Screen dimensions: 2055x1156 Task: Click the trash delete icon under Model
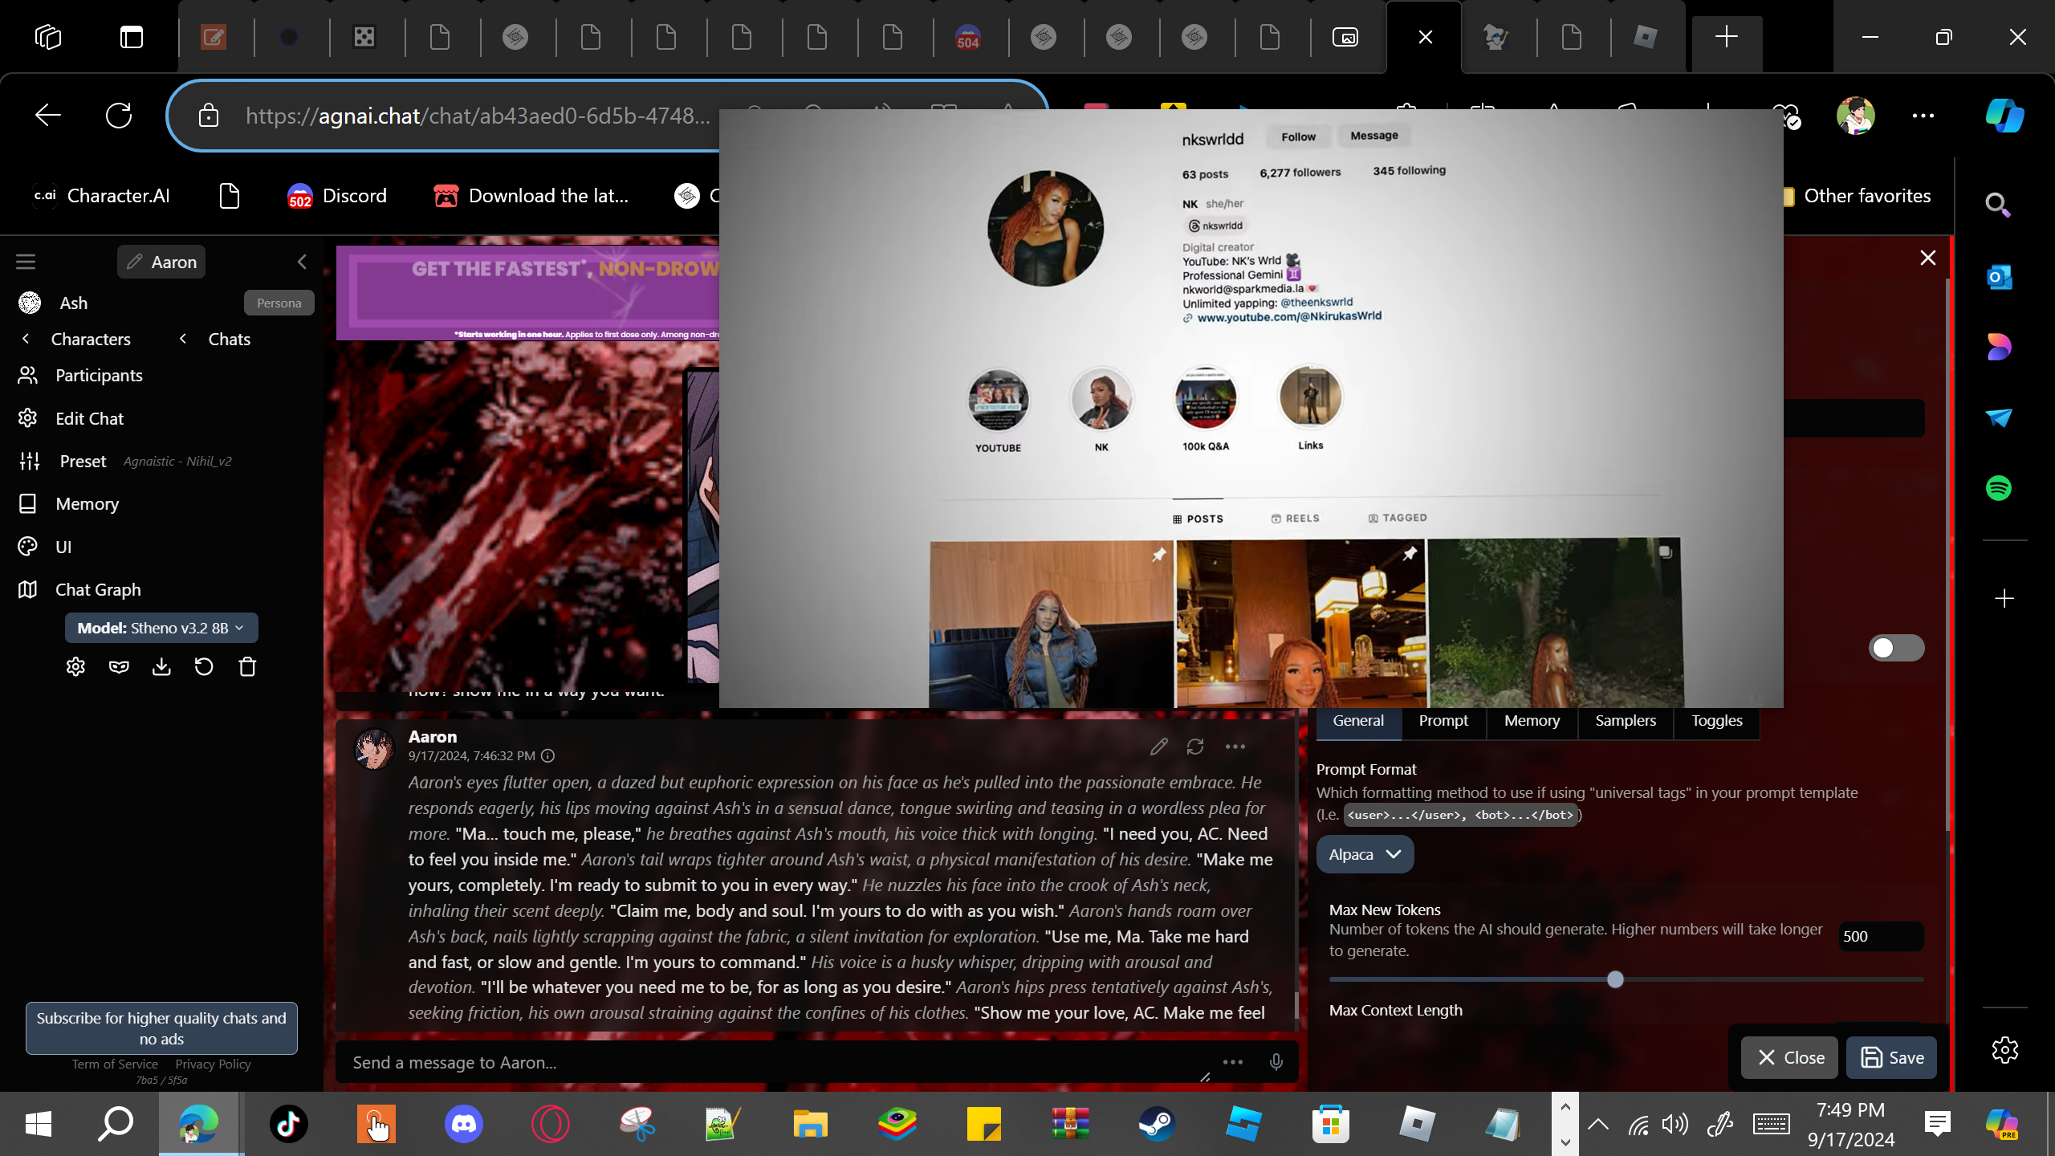point(247,667)
